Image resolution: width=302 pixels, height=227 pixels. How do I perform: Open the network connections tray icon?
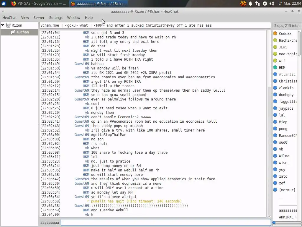[x=257, y=4]
